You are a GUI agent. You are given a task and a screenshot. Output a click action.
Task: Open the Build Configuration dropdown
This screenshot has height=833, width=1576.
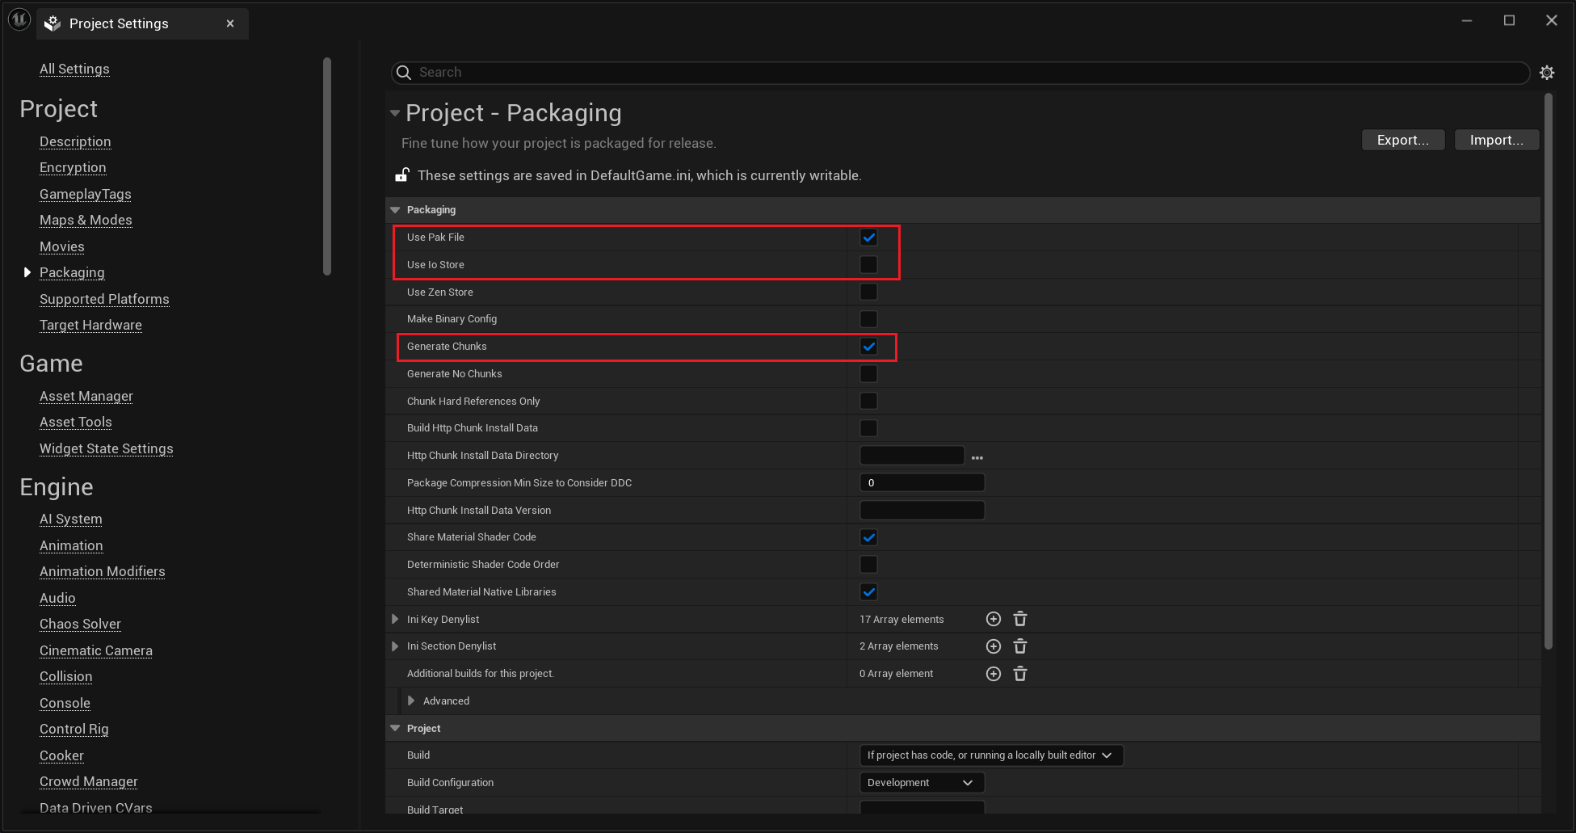(921, 783)
